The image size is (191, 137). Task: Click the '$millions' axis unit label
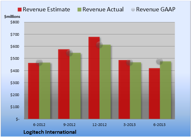pos(12,17)
